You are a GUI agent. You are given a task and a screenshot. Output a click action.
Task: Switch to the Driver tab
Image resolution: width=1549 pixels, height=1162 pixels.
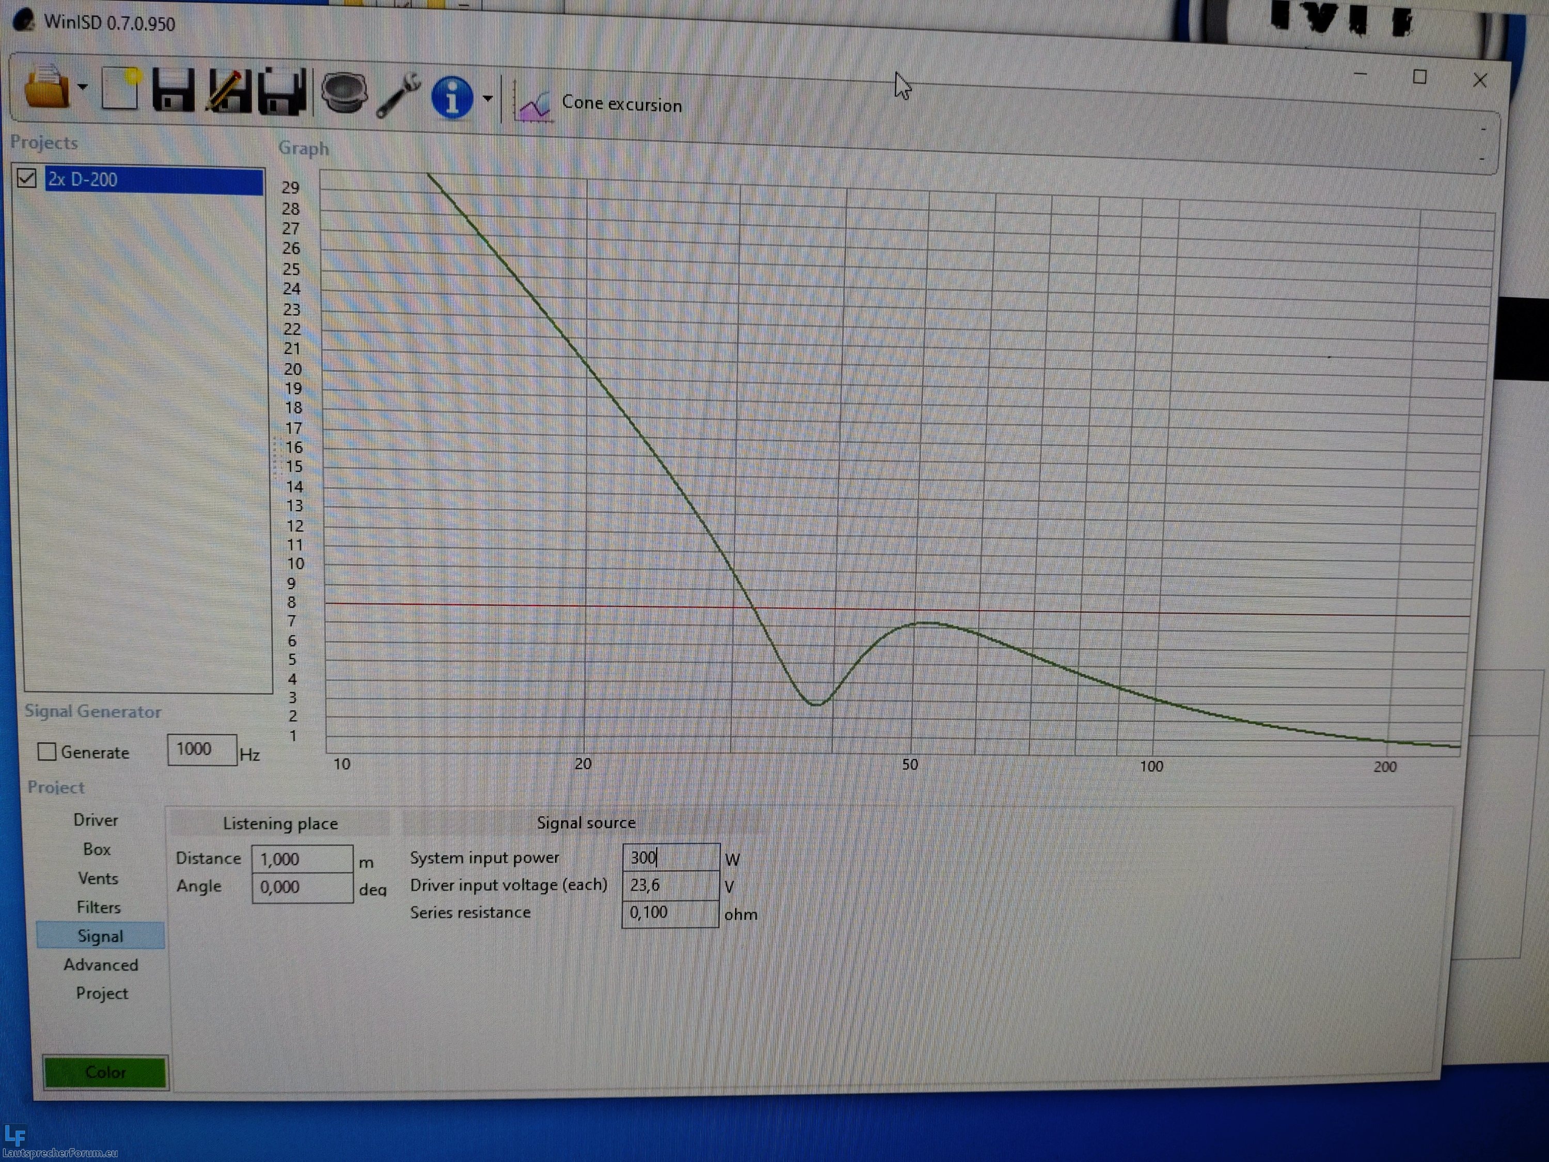coord(96,820)
